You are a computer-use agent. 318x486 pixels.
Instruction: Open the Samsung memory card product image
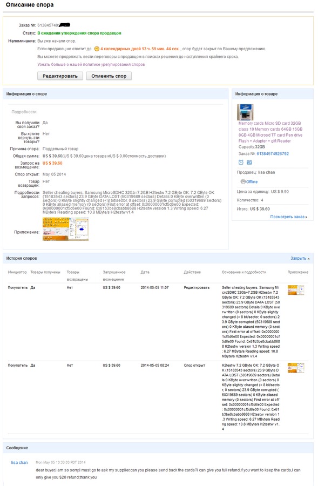[245, 112]
